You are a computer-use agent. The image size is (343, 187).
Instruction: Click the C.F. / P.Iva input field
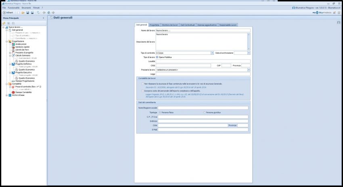203,117
